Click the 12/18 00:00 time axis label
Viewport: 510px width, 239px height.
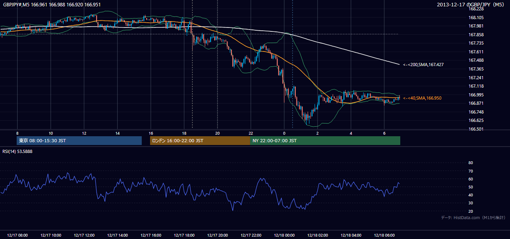[x=284, y=235]
